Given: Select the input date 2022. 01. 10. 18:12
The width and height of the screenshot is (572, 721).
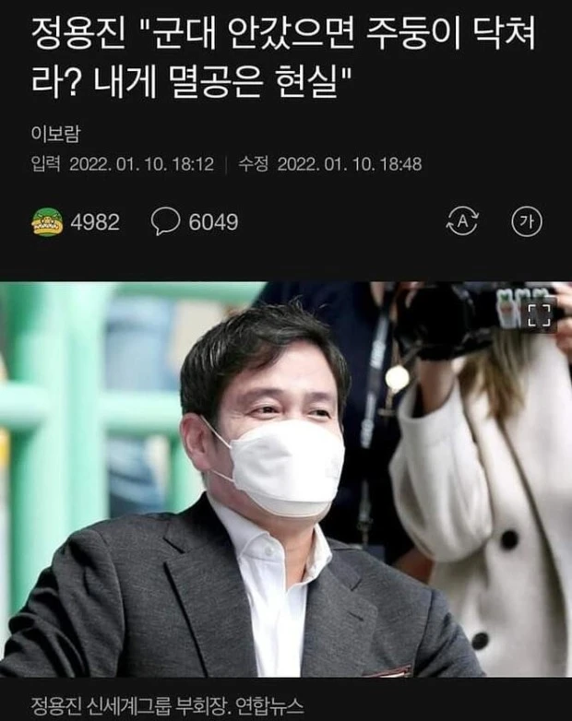Looking at the screenshot, I should 142,164.
